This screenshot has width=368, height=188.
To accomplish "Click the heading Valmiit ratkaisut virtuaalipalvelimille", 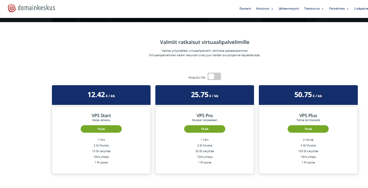I will pos(205,42).
